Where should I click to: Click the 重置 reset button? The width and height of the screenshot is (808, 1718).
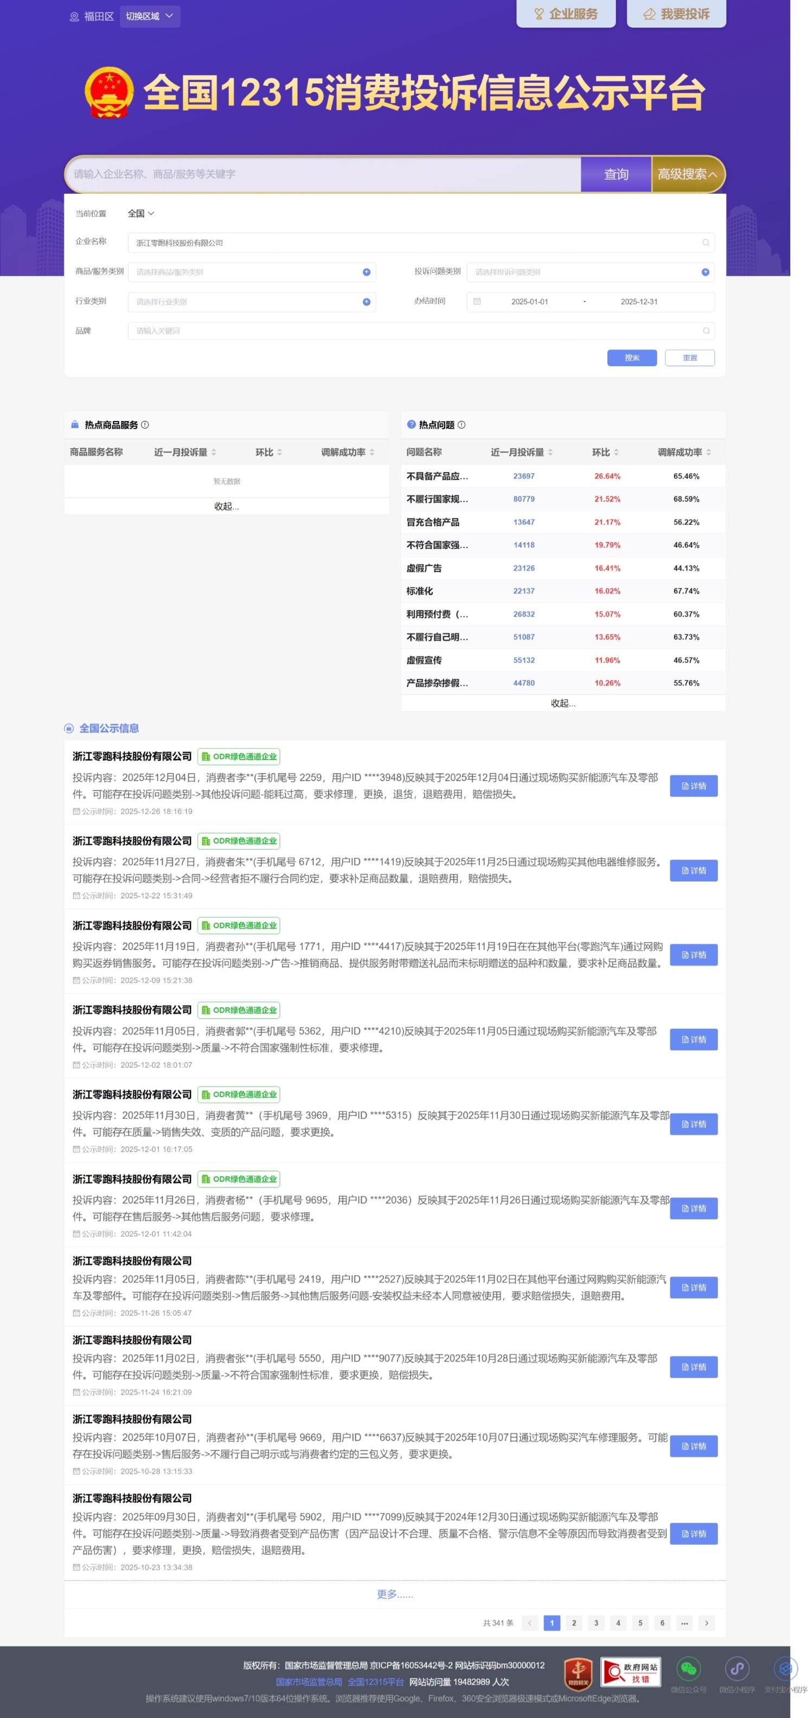click(x=690, y=357)
